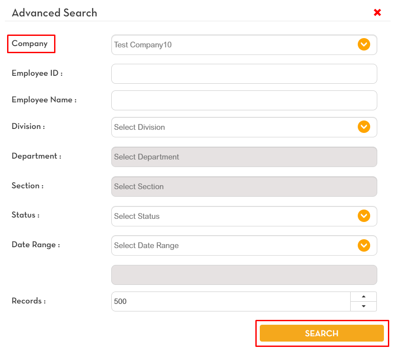Click the Status label

coord(25,215)
